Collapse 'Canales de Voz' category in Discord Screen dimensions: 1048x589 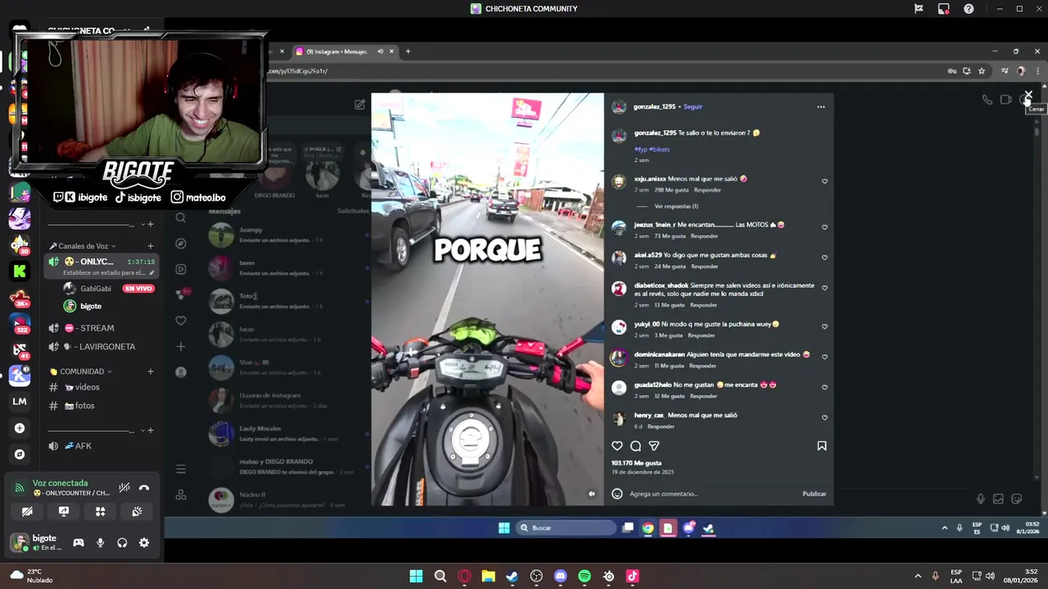82,246
